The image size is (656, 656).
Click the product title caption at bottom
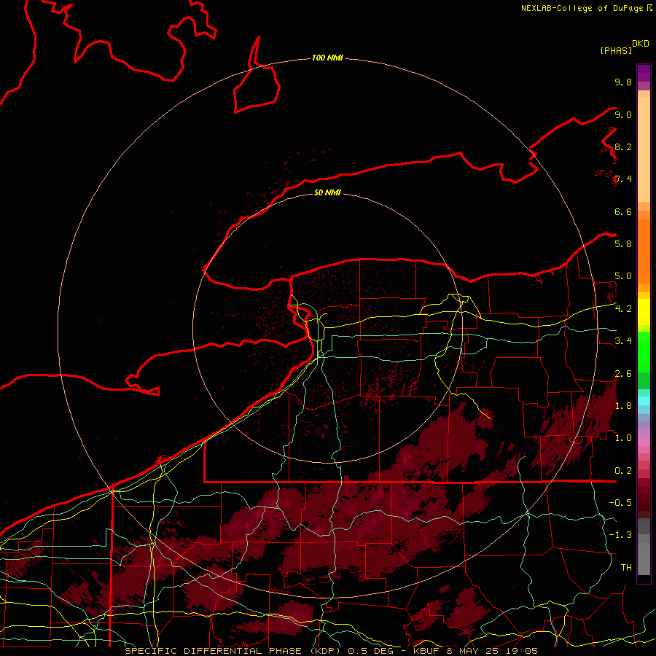click(332, 651)
